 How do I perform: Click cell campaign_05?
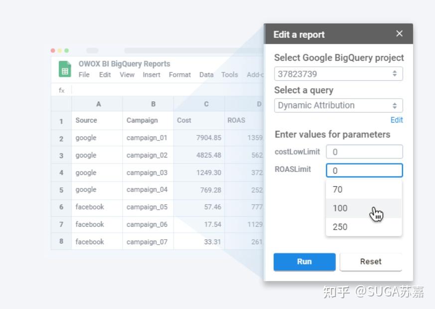(x=148, y=207)
